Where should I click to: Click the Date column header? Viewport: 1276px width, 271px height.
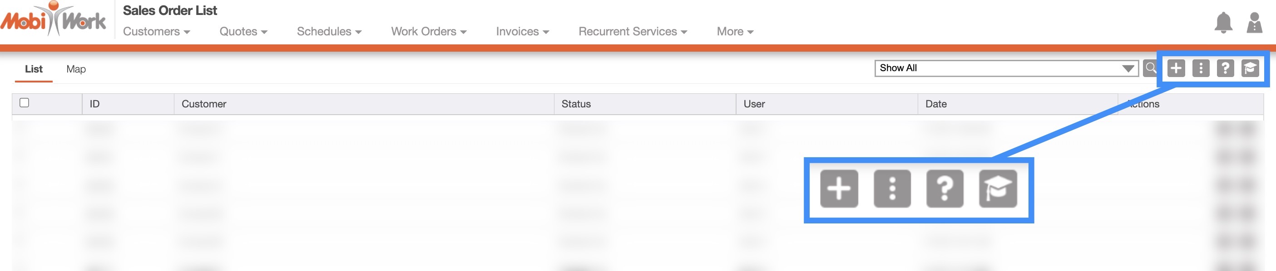(x=936, y=104)
